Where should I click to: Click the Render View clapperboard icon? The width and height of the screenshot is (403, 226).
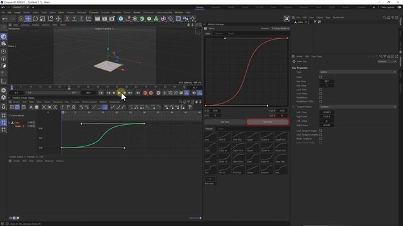[98, 18]
